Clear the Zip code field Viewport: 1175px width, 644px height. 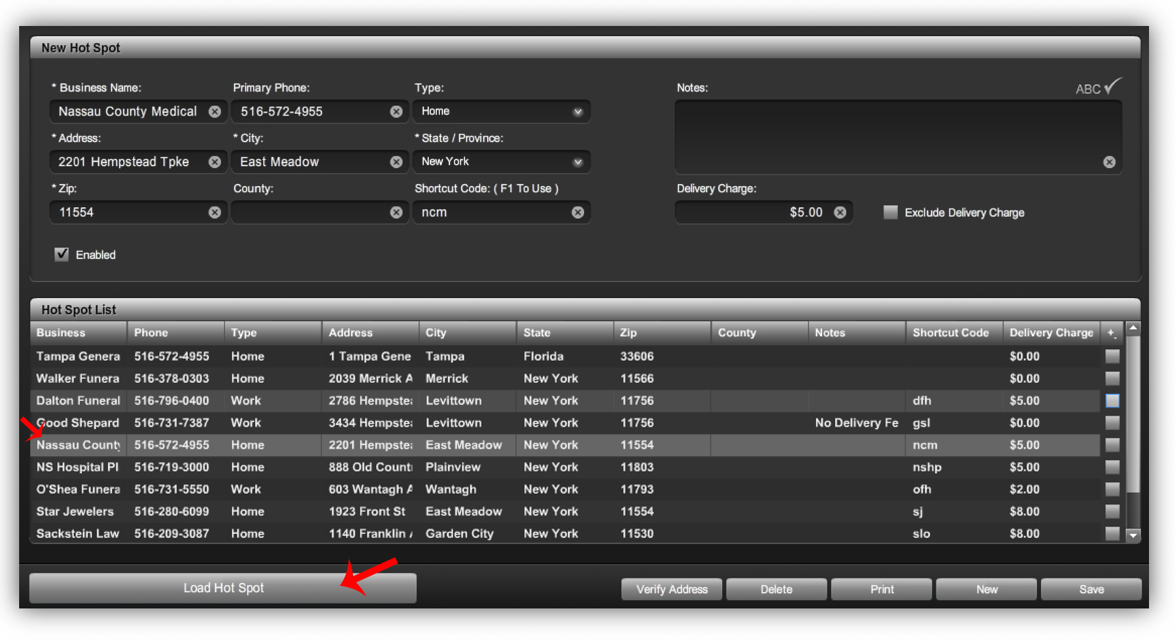[x=215, y=213]
